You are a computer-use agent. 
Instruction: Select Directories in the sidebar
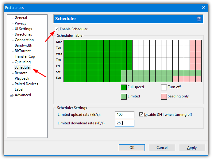point(23,34)
